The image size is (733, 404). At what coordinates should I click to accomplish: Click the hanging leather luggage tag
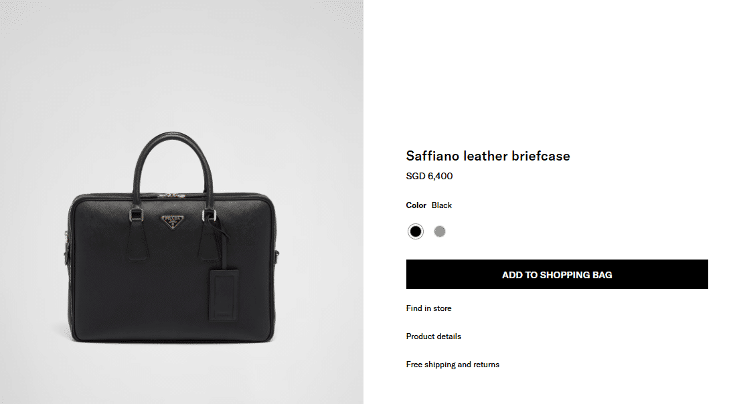click(223, 295)
